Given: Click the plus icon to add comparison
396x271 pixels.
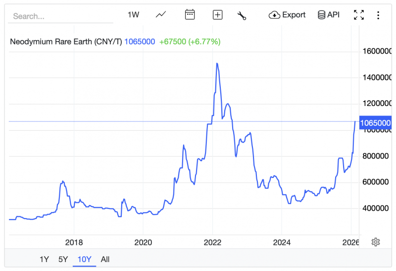Looking at the screenshot, I should [x=217, y=15].
